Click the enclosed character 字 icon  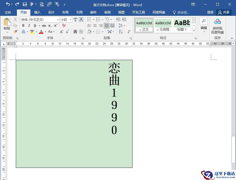tap(81, 32)
